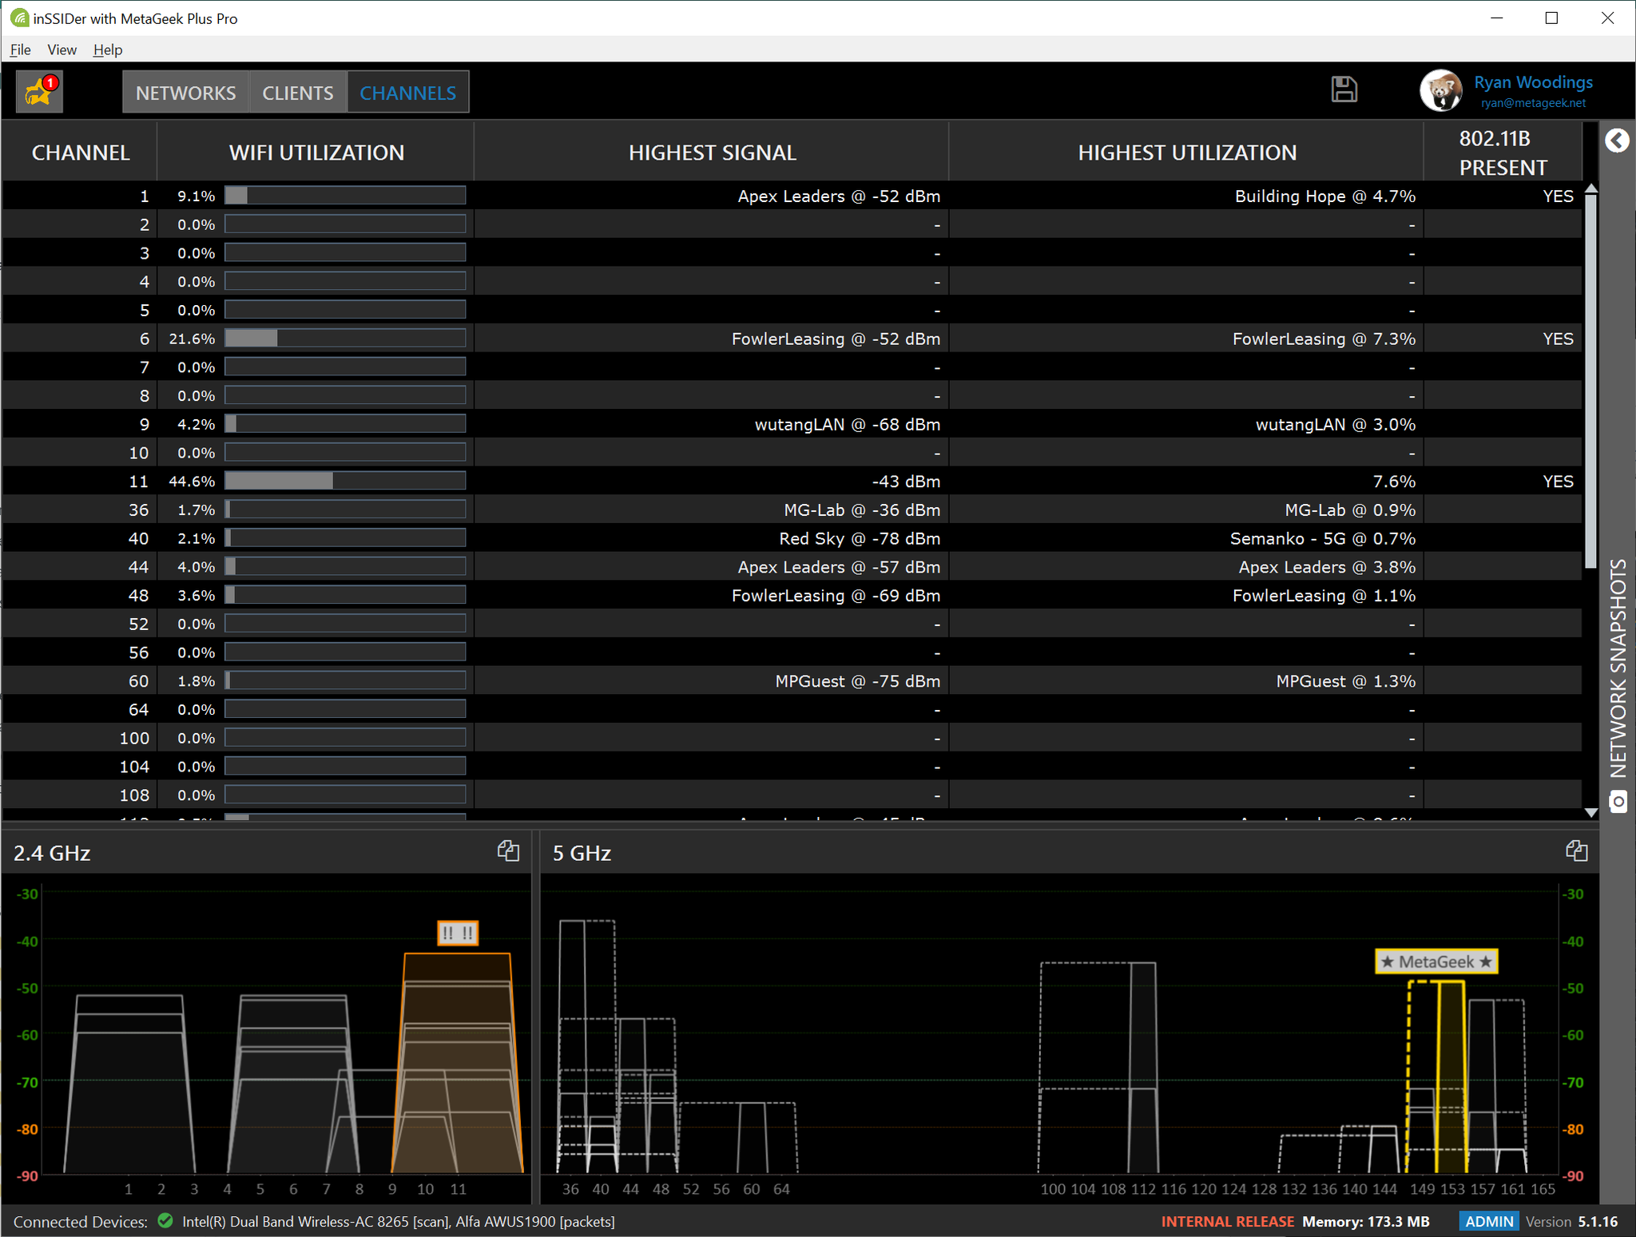Click the Network Snapshots panel icon
This screenshot has height=1237, width=1636.
click(1617, 802)
